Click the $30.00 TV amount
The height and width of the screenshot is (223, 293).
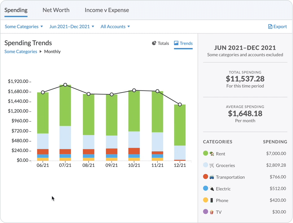[279, 212]
